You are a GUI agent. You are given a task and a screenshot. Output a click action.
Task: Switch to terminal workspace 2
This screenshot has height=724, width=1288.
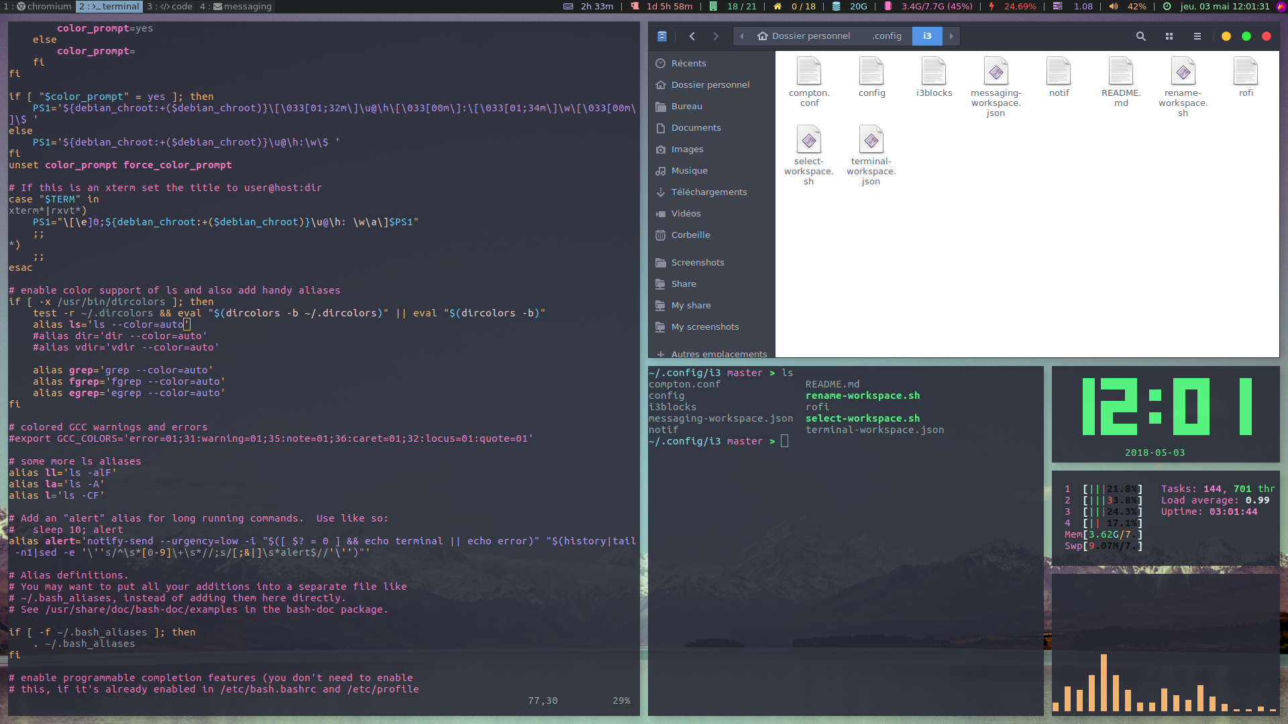[110, 6]
